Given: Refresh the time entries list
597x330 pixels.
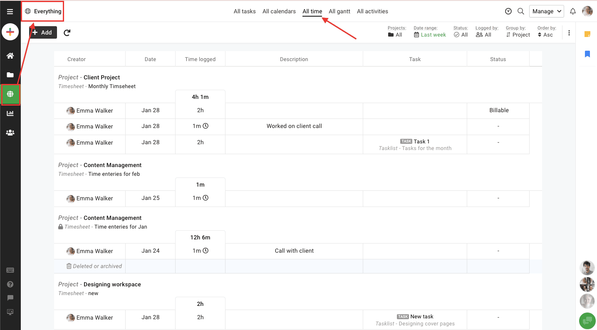Looking at the screenshot, I should point(67,32).
